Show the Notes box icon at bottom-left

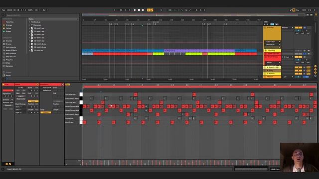click(6, 164)
